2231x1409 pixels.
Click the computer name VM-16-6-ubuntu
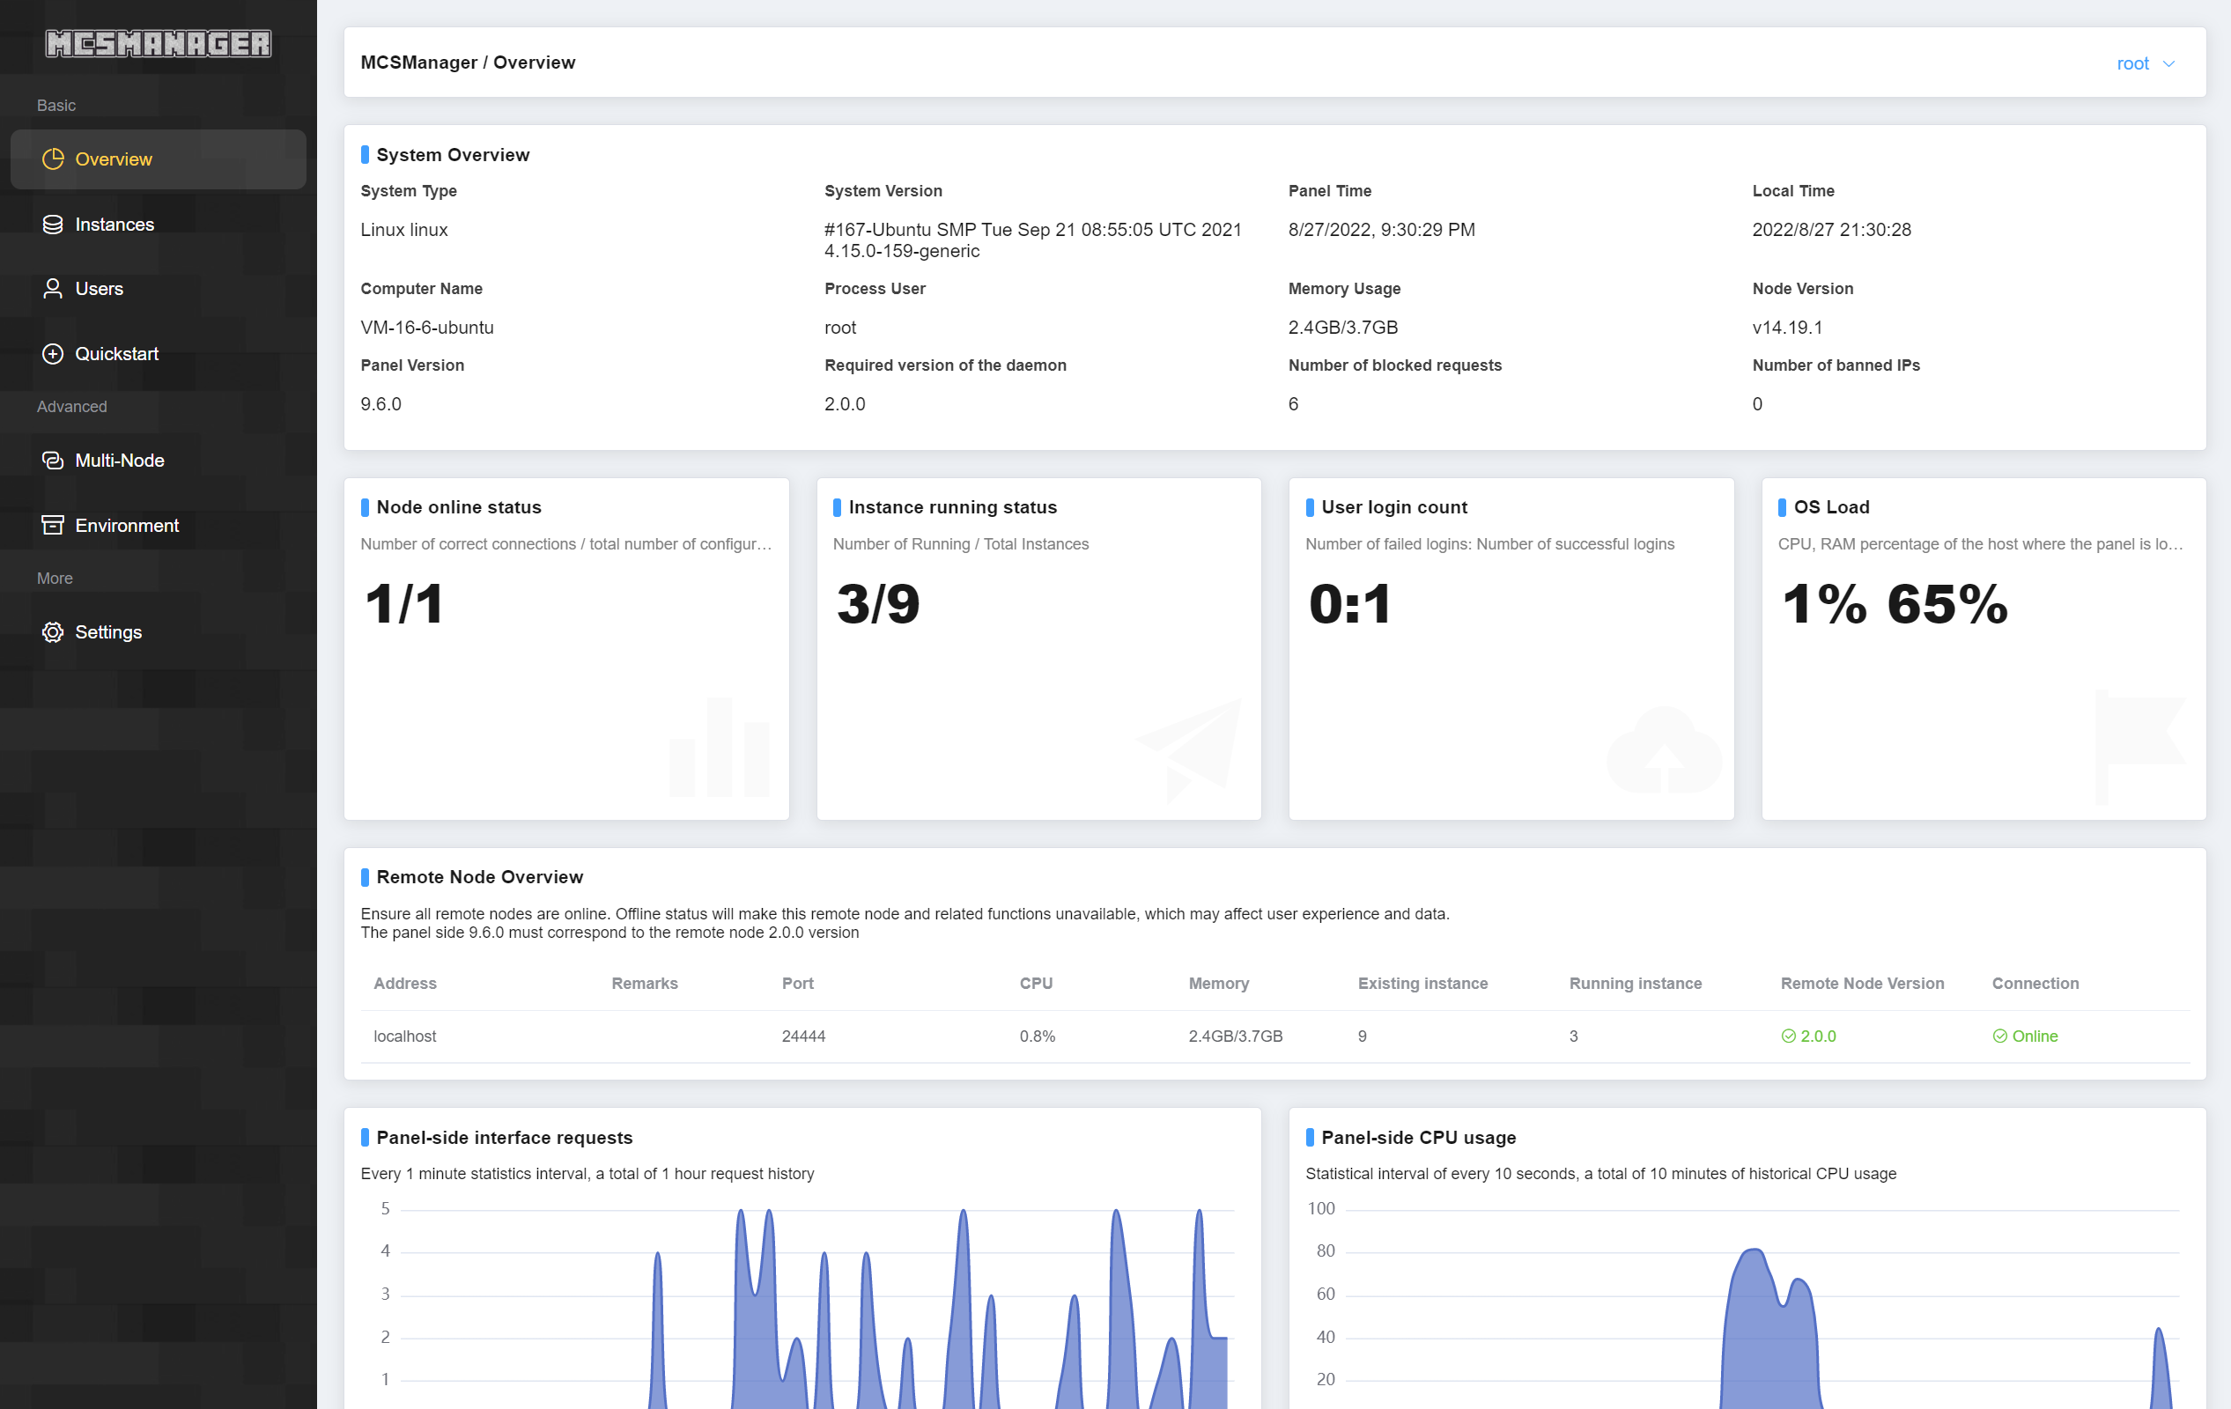[x=427, y=327]
